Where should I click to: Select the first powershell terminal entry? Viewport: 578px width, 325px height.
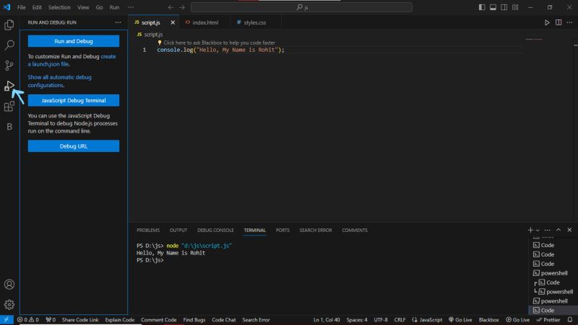[x=553, y=273]
